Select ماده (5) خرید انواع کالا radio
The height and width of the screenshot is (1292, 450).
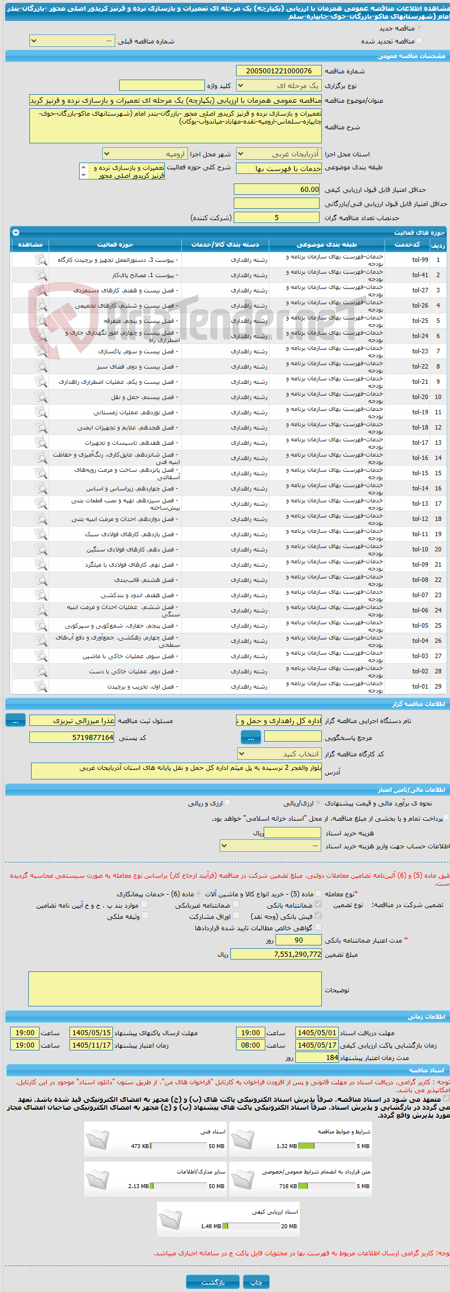point(318,894)
